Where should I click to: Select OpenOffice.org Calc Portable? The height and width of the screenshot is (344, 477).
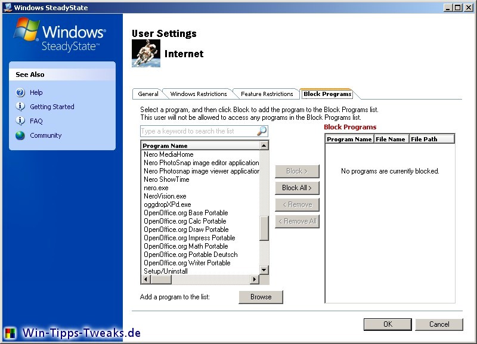tap(185, 221)
